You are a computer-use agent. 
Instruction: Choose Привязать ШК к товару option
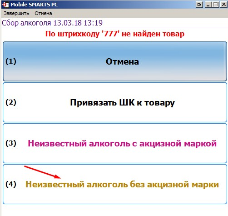click(115, 102)
